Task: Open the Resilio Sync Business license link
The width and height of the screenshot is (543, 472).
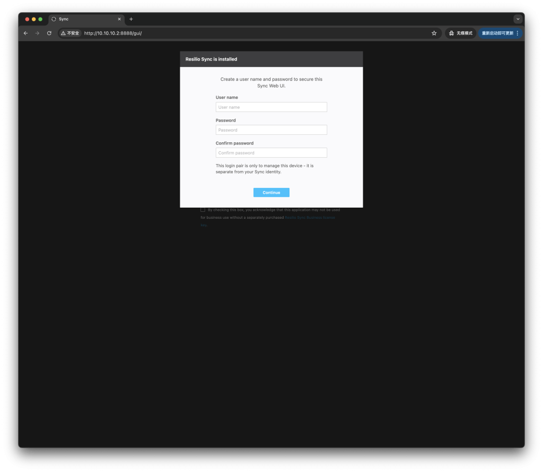Action: coord(310,218)
